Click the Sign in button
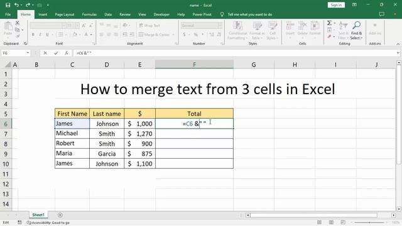 click(x=336, y=5)
